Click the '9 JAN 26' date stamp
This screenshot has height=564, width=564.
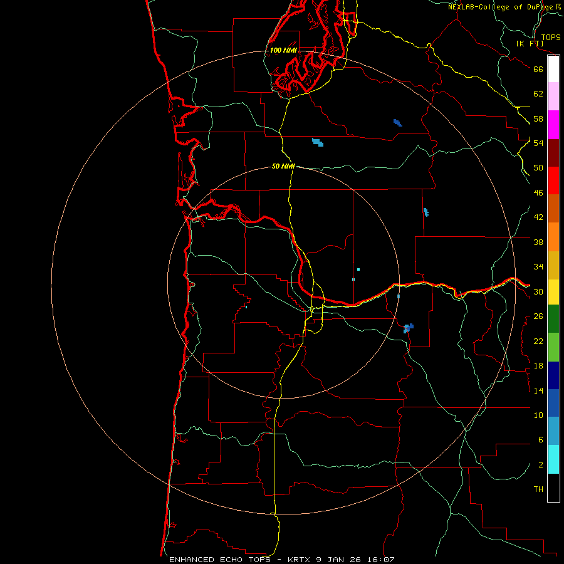339,560
